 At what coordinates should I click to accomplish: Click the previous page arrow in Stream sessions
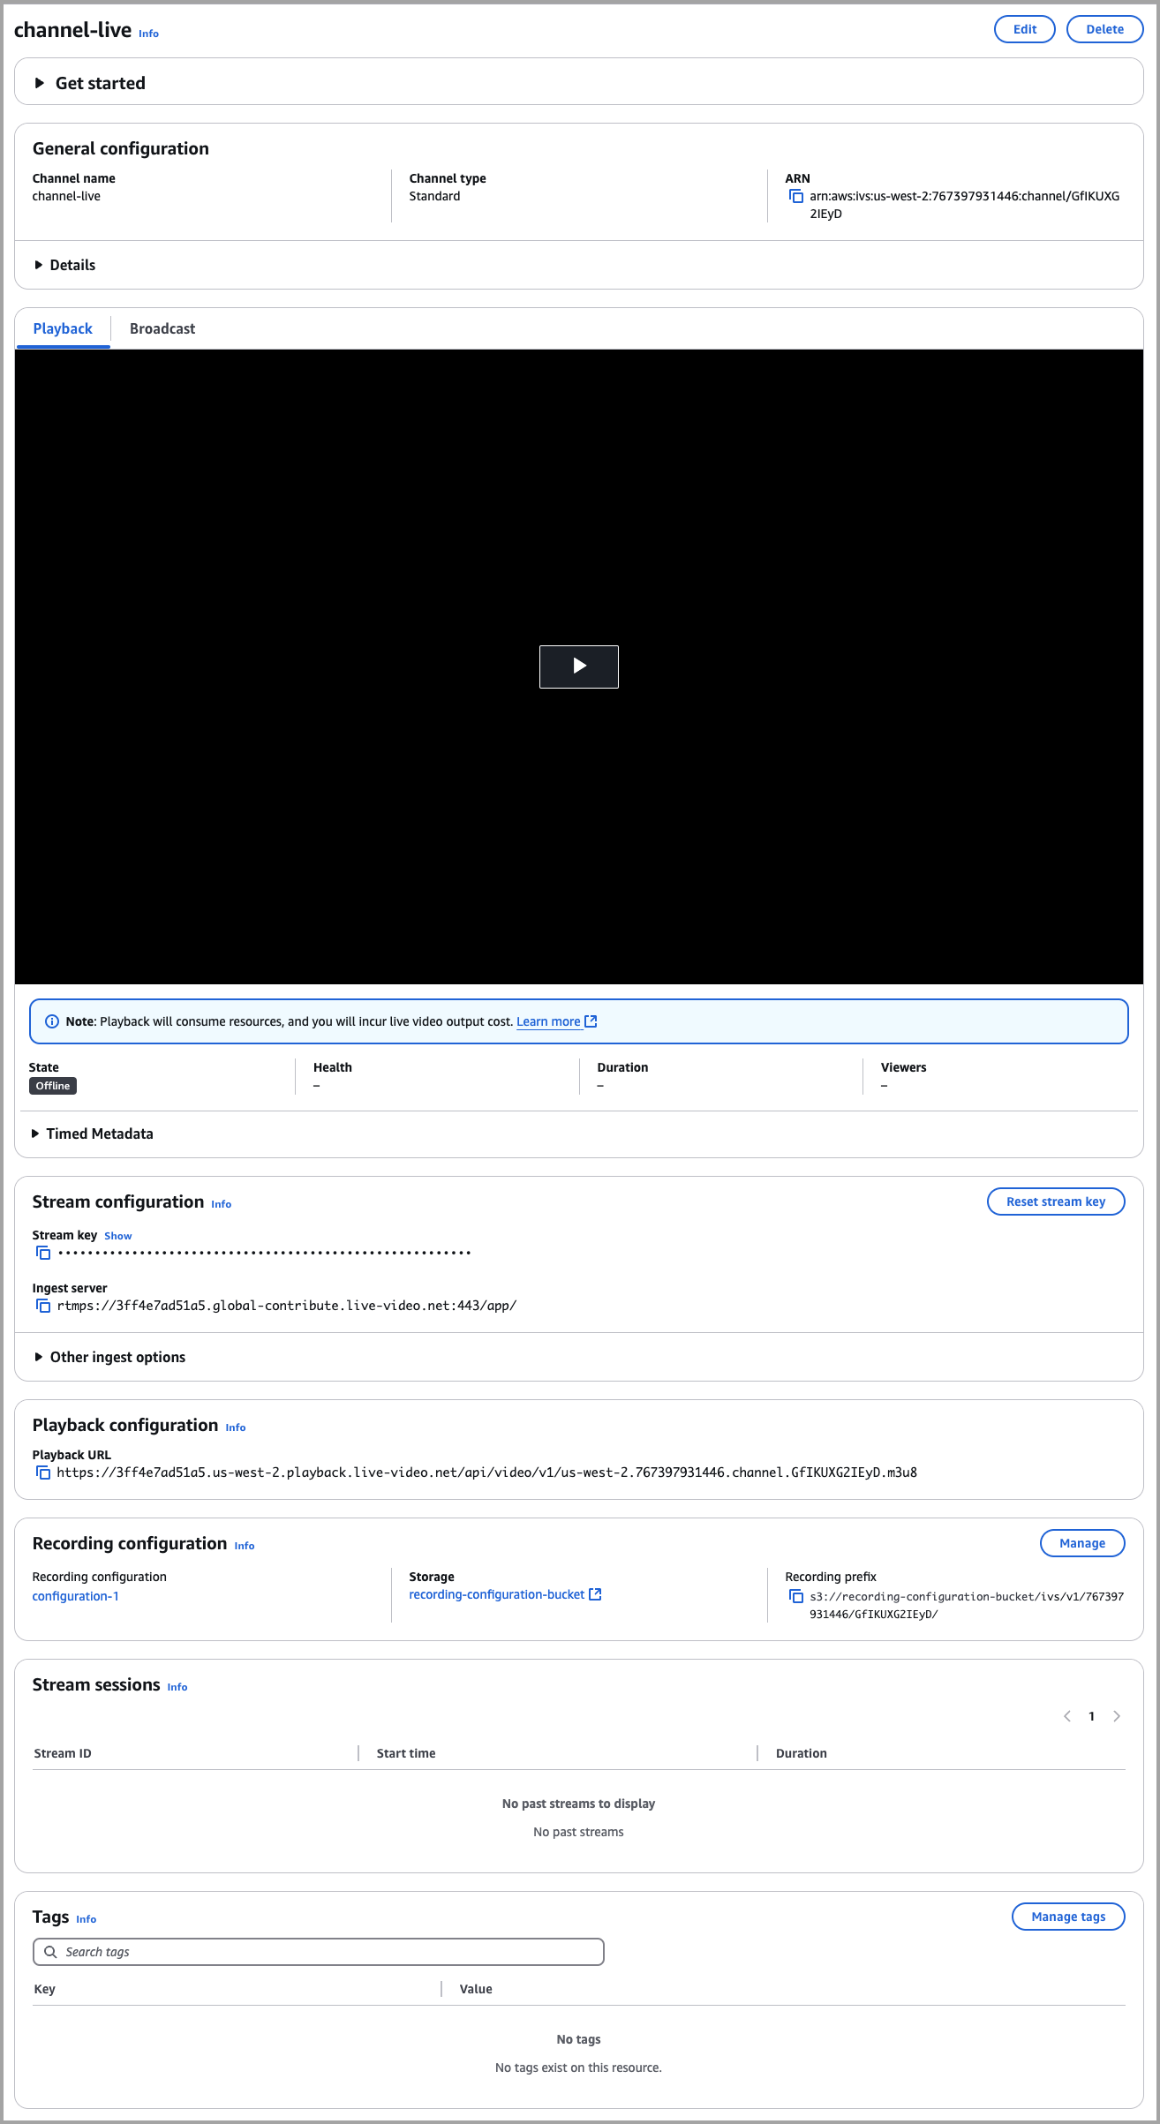pyautogui.click(x=1067, y=1716)
